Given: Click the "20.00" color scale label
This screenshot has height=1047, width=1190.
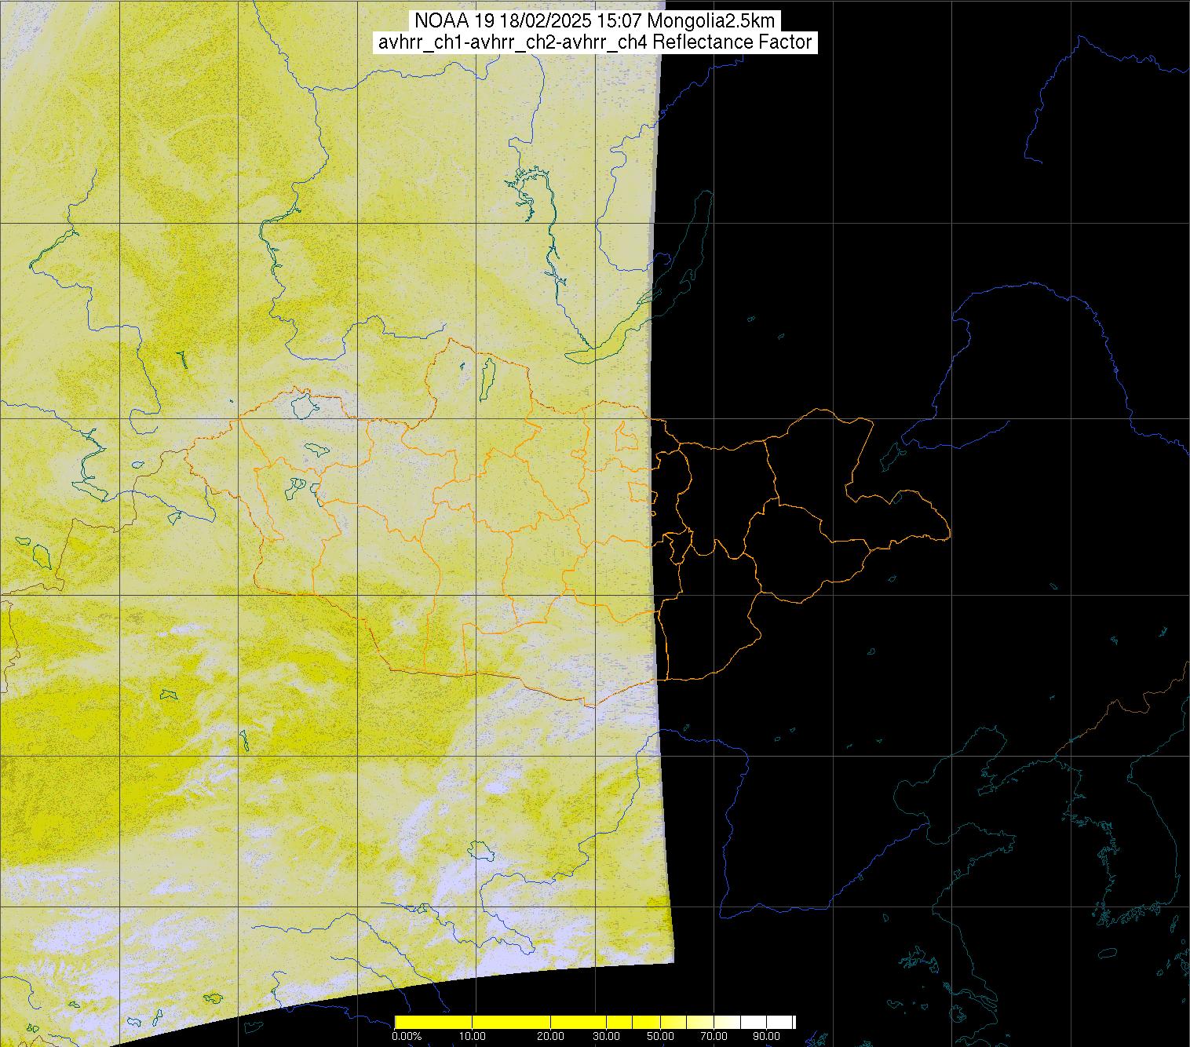Looking at the screenshot, I should [x=552, y=1037].
